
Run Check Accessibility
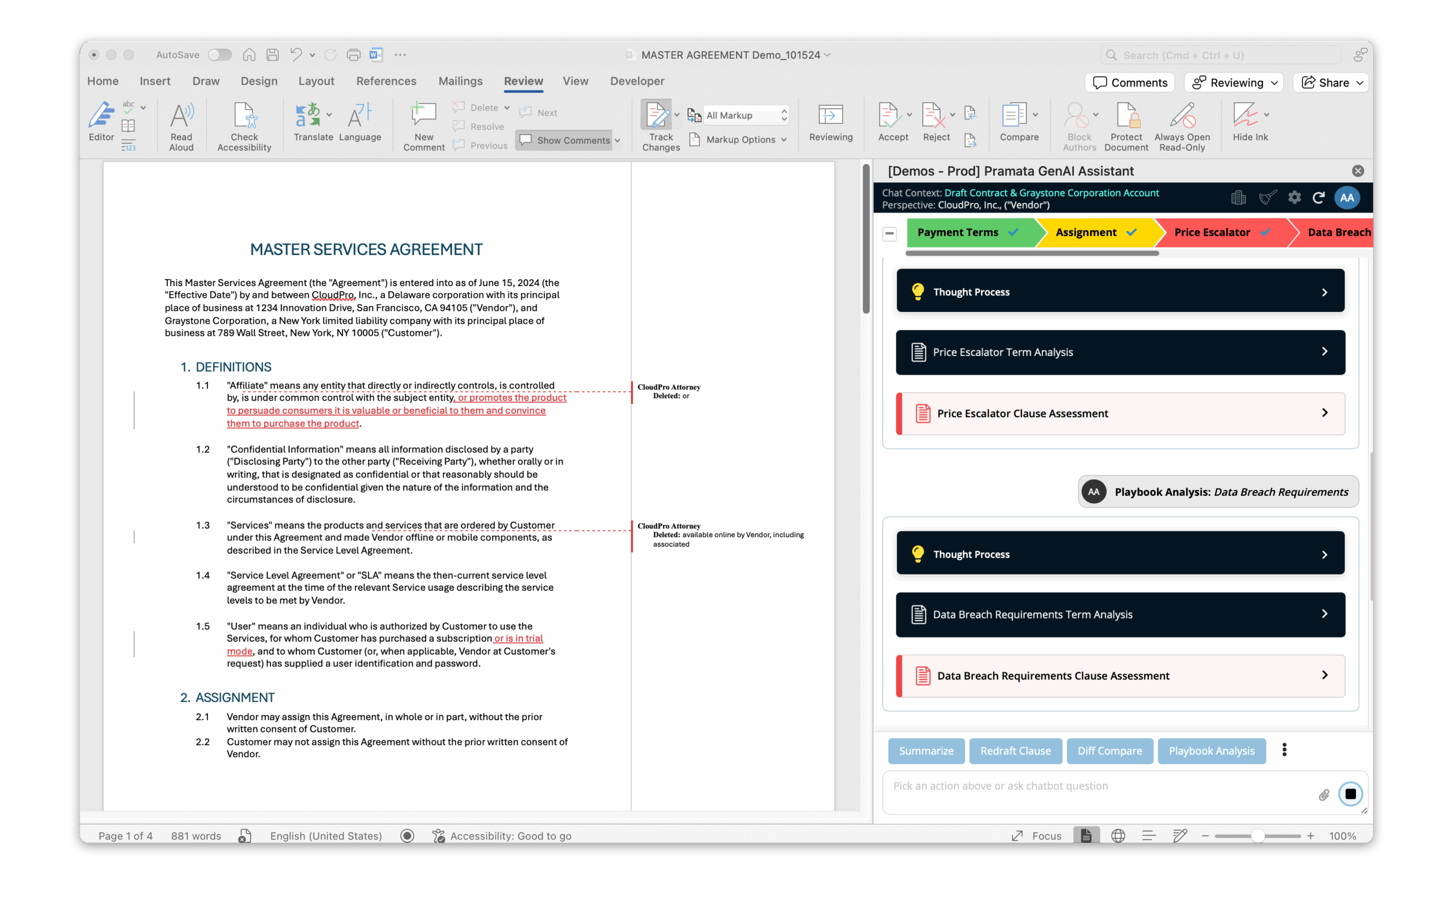(244, 126)
